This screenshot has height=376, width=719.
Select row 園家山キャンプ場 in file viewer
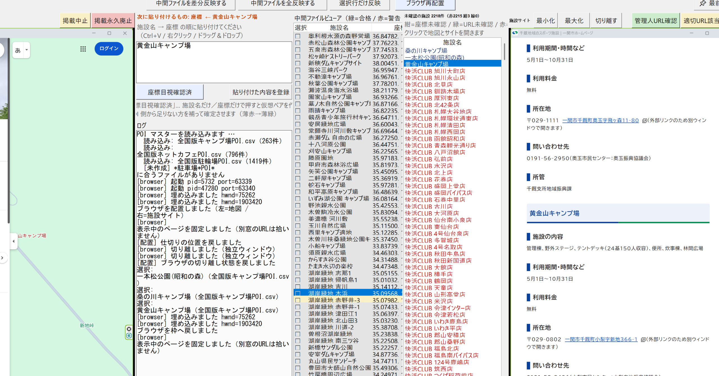[348, 97]
